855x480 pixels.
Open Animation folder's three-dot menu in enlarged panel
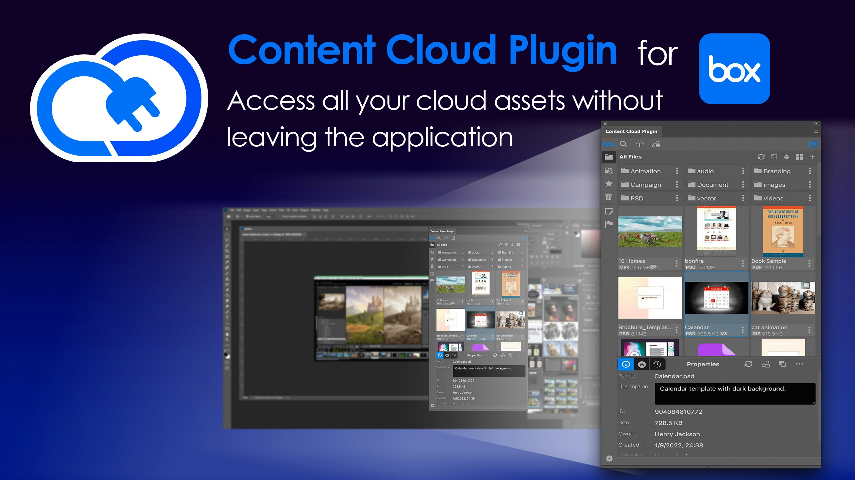click(677, 171)
